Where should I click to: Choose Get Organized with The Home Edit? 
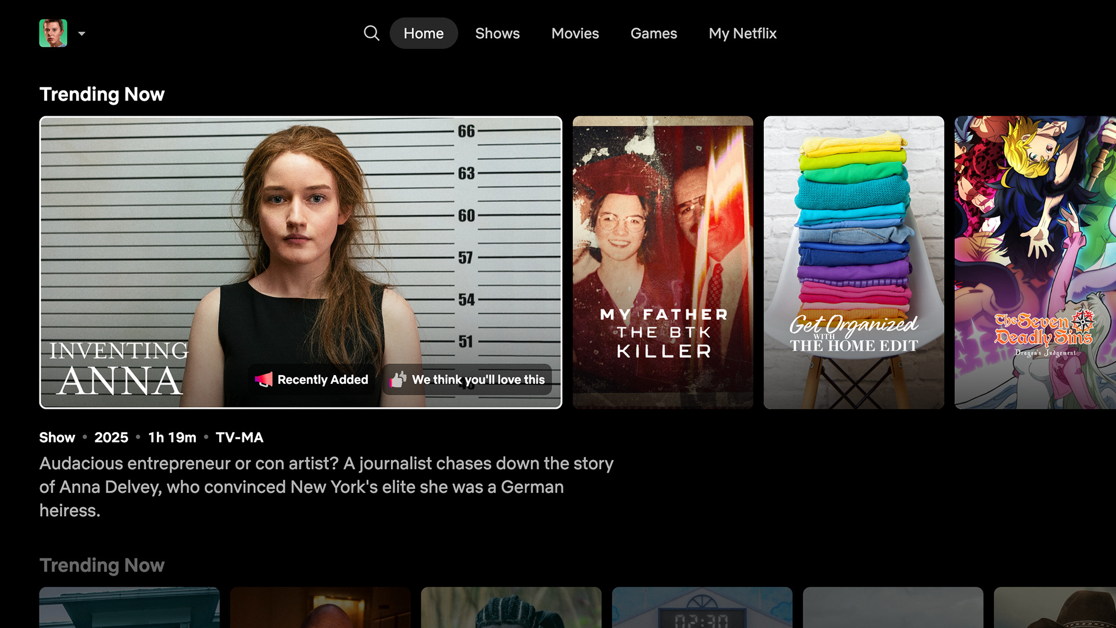853,262
